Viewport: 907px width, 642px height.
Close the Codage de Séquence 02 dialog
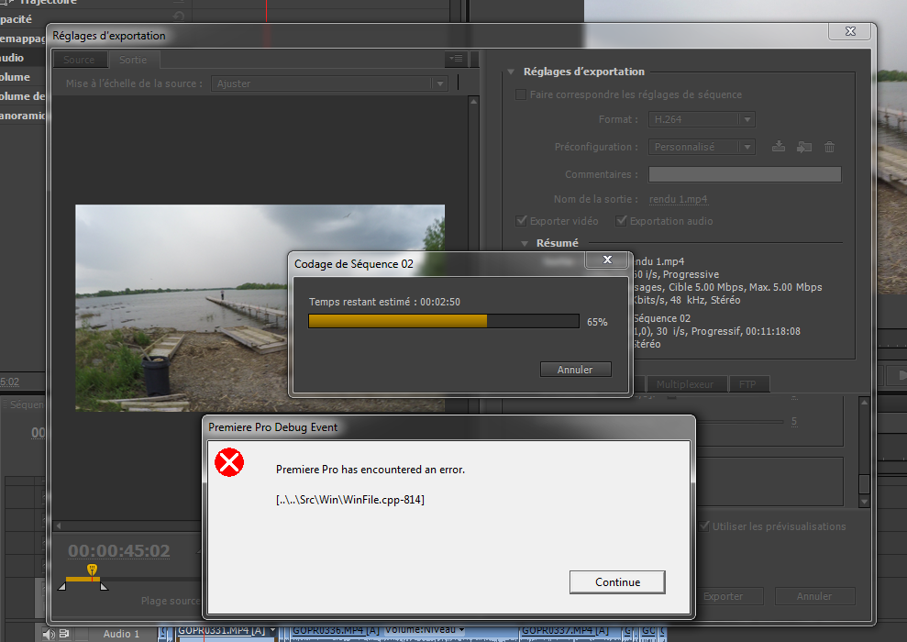coord(607,260)
